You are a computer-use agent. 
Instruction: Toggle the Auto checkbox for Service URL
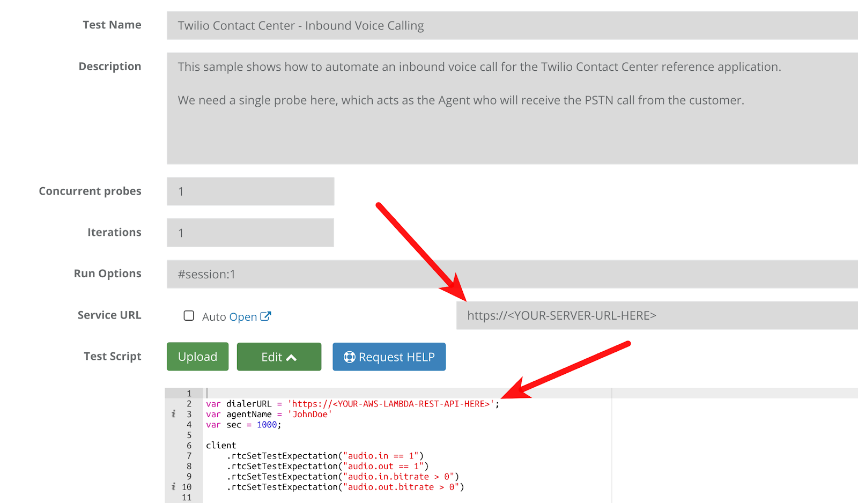(189, 315)
